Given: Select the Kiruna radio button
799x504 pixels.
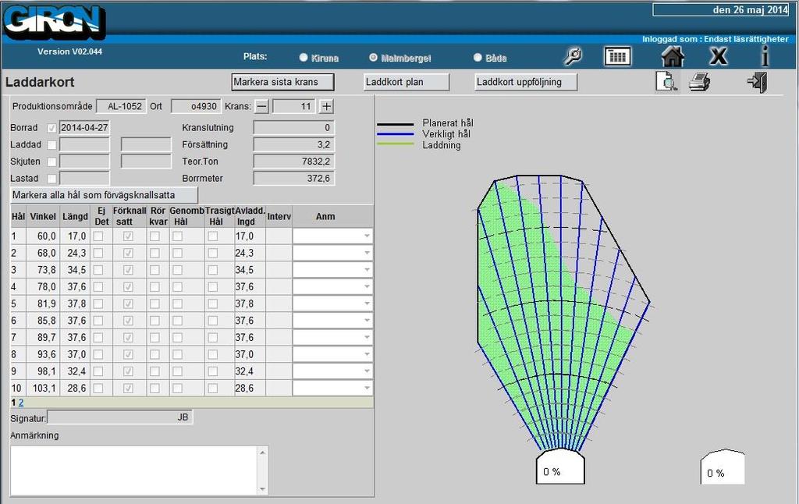Looking at the screenshot, I should click(x=304, y=57).
